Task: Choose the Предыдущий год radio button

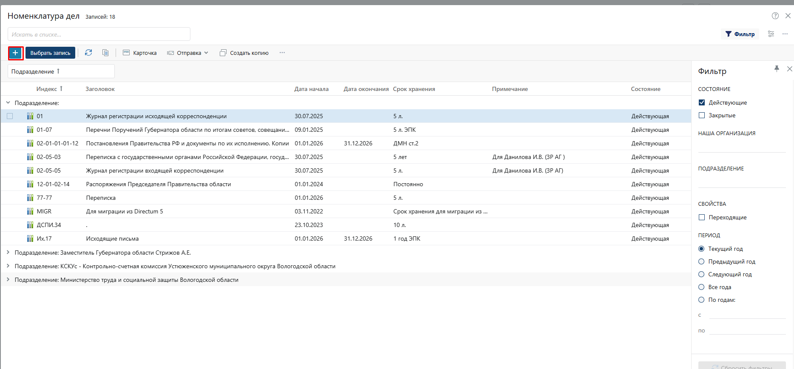Action: [x=701, y=261]
